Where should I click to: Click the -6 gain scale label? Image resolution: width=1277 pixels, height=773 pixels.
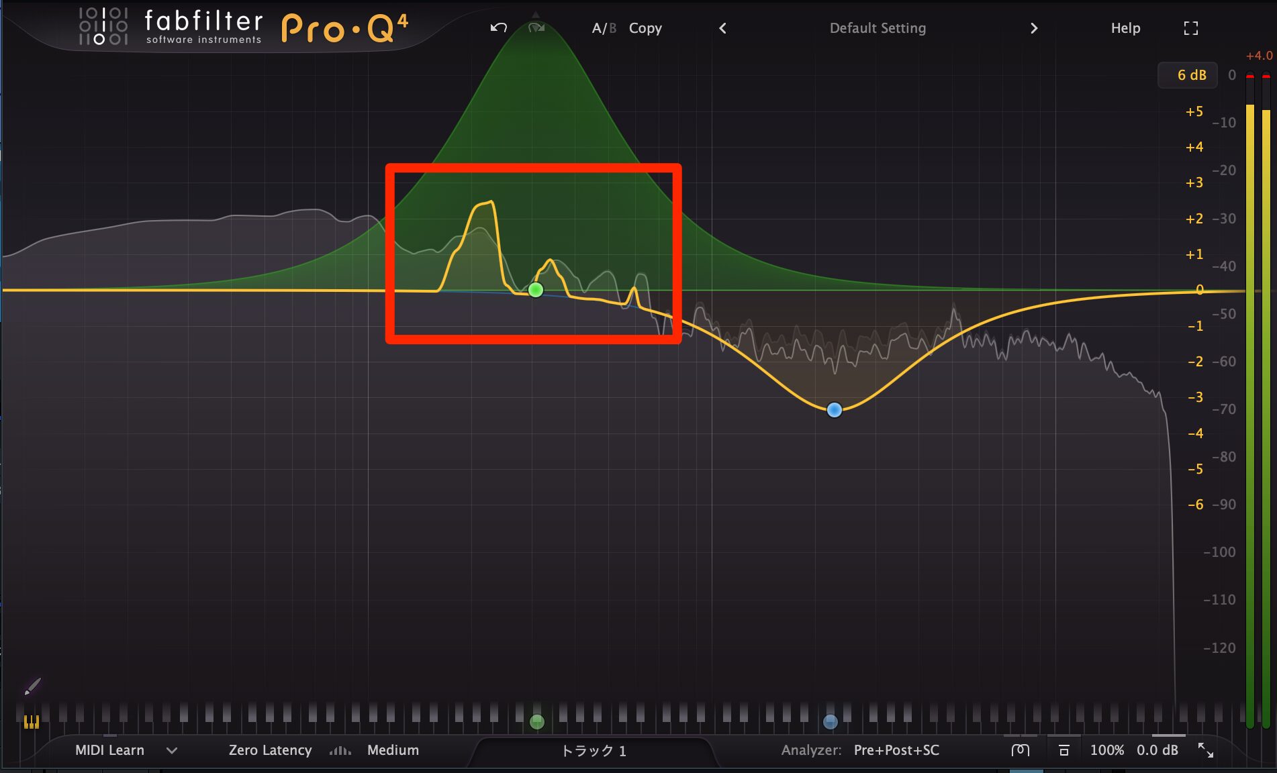pyautogui.click(x=1195, y=505)
